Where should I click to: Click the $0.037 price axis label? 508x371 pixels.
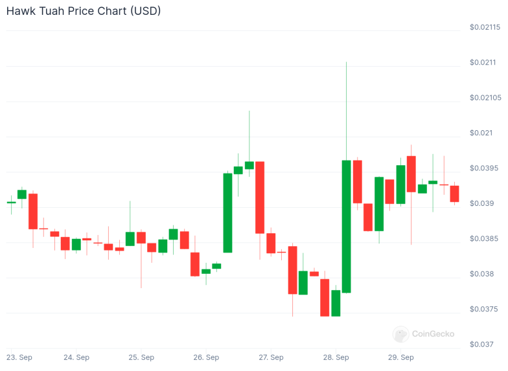click(482, 344)
